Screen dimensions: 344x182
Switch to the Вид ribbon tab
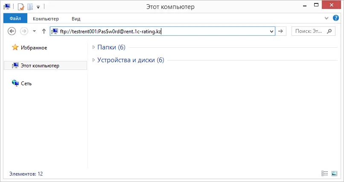click(76, 19)
